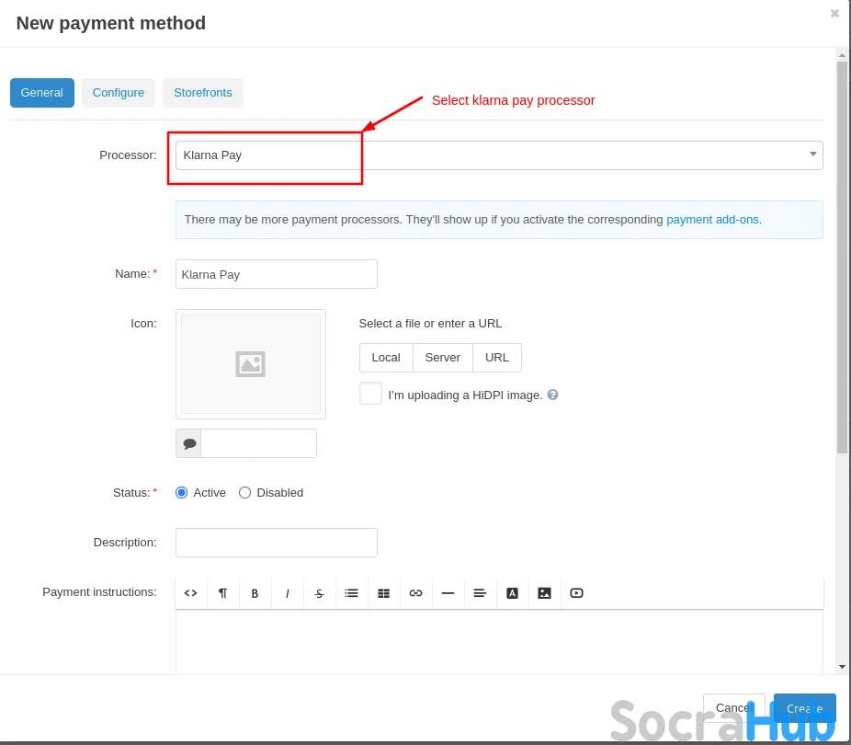Choose Local file upload for icon
The image size is (851, 745).
pyautogui.click(x=386, y=357)
